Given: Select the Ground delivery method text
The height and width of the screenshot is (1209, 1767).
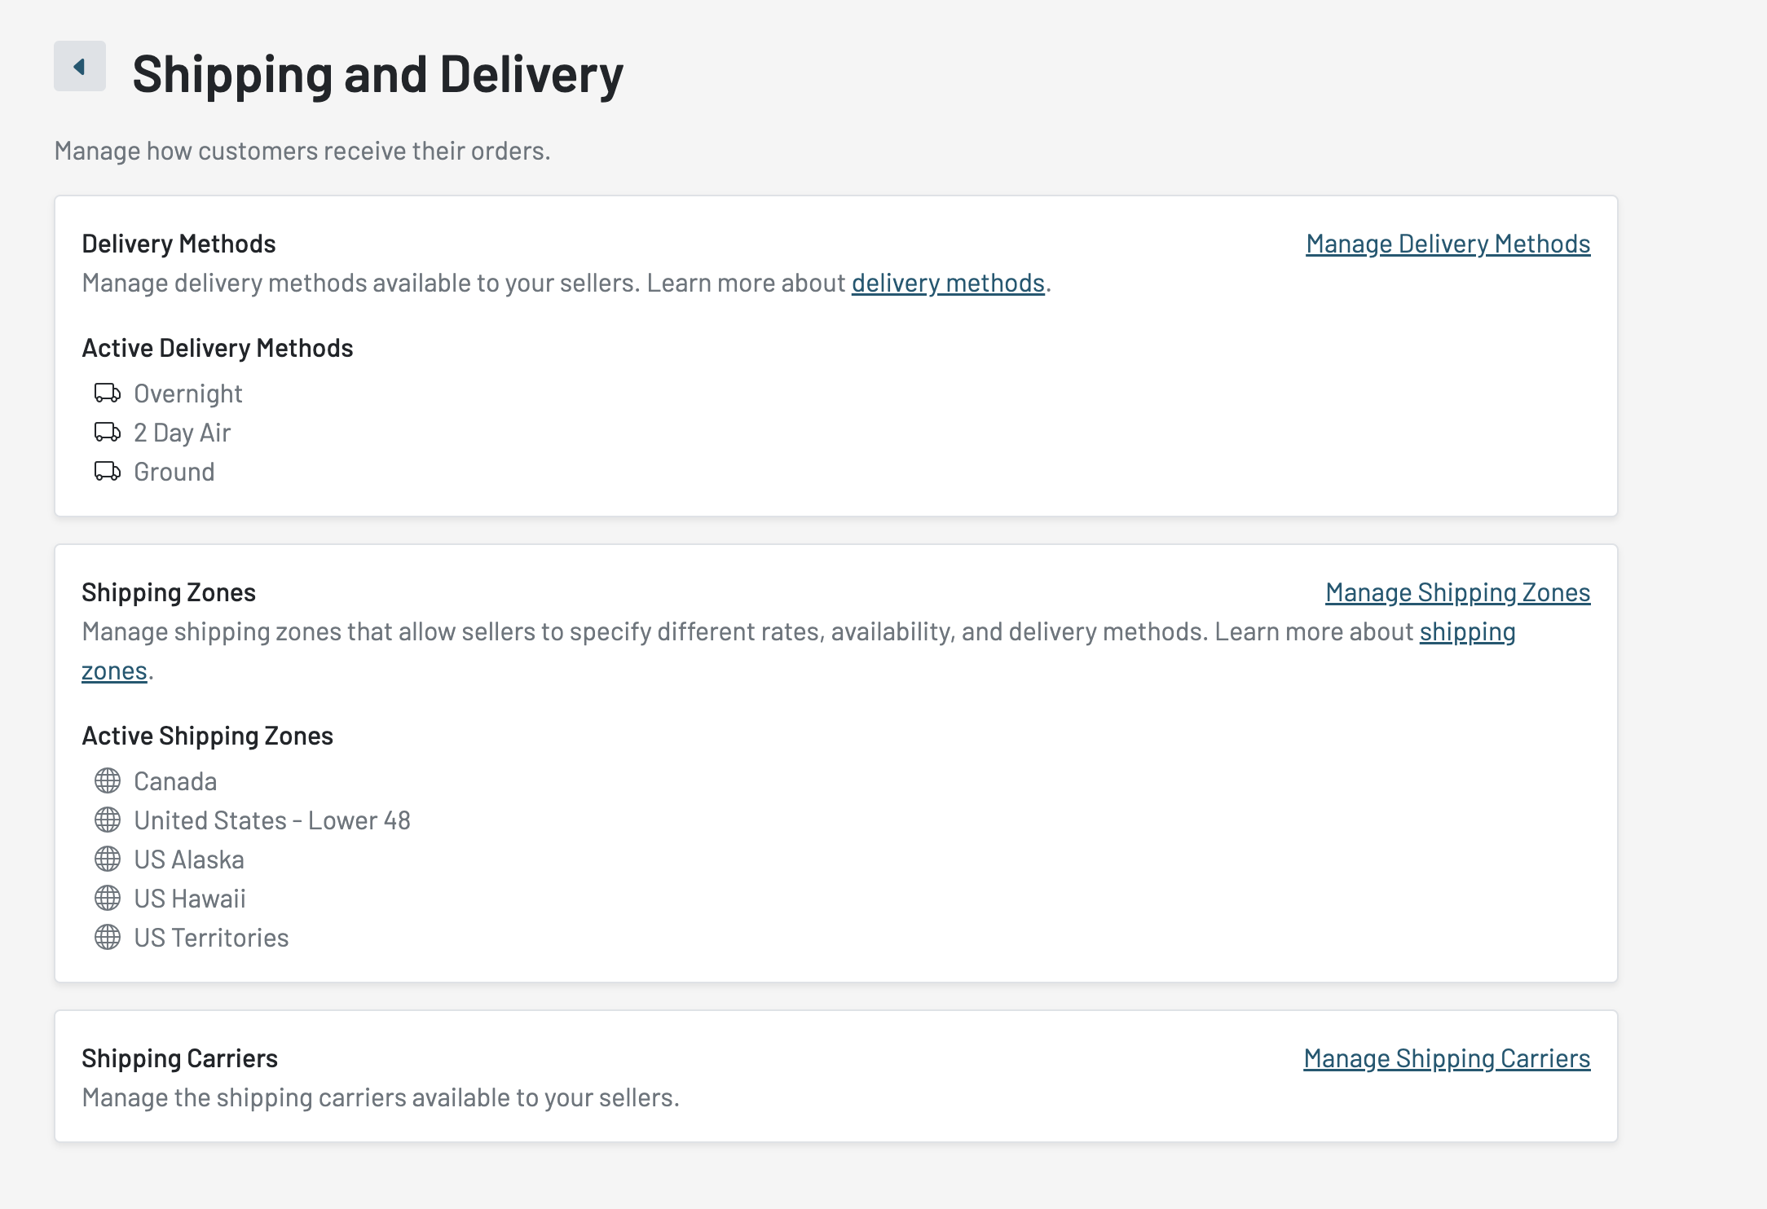Looking at the screenshot, I should tap(174, 472).
